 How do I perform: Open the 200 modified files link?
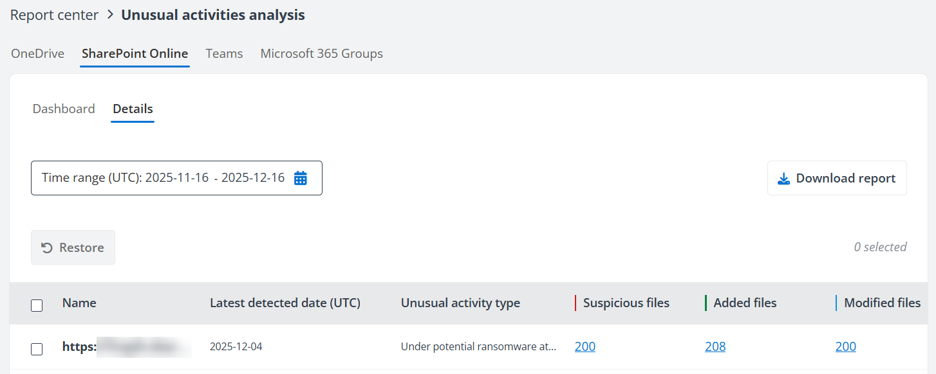click(x=846, y=347)
